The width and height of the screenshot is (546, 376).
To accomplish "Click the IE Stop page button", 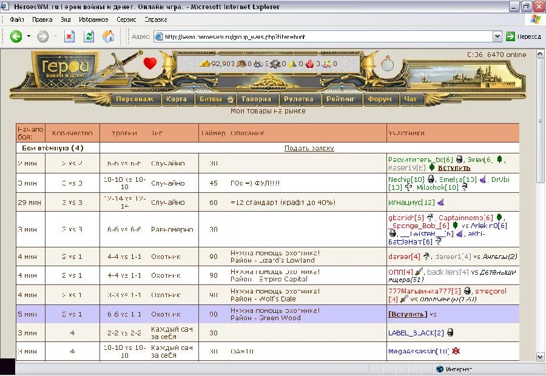I will 69,36.
